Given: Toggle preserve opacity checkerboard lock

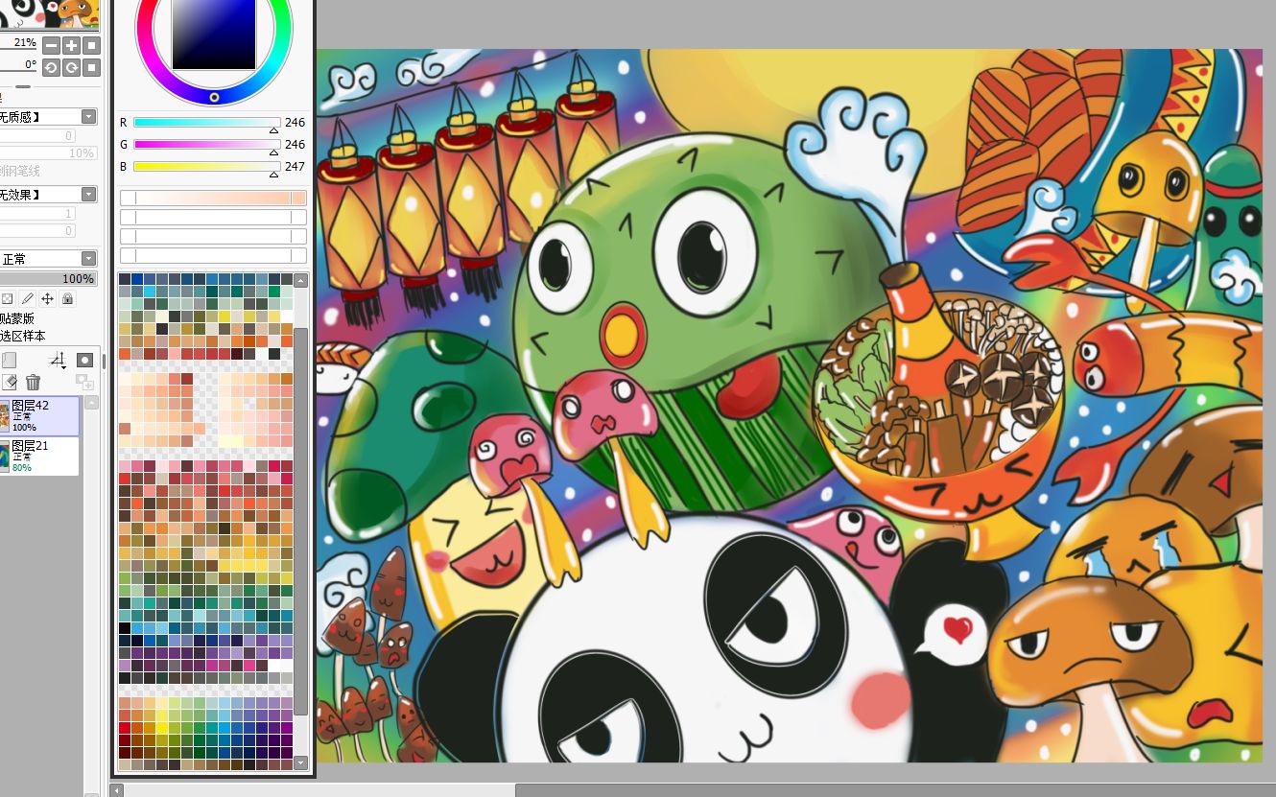Looking at the screenshot, I should [x=8, y=299].
